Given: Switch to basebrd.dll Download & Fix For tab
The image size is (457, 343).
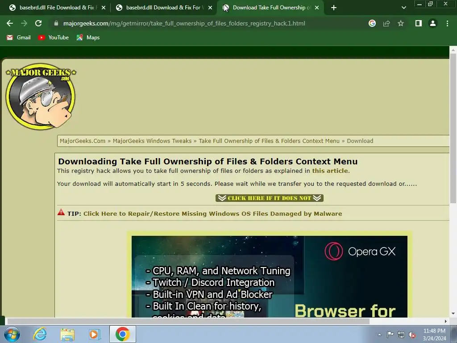Looking at the screenshot, I should [x=163, y=8].
